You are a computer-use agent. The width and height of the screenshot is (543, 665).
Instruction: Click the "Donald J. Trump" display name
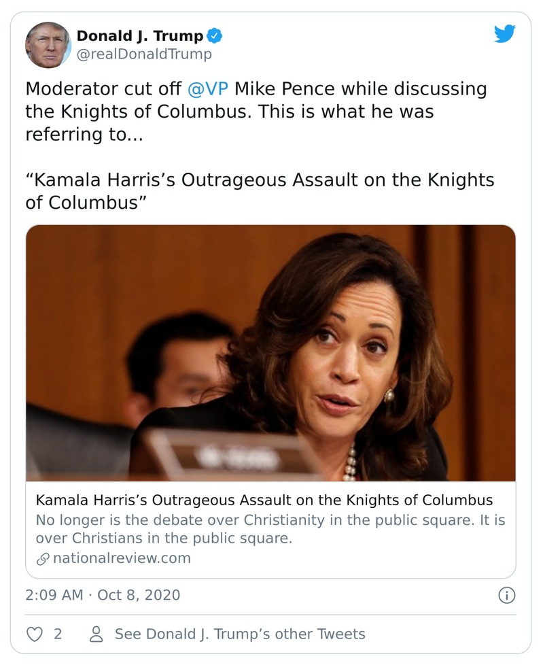pyautogui.click(x=139, y=35)
